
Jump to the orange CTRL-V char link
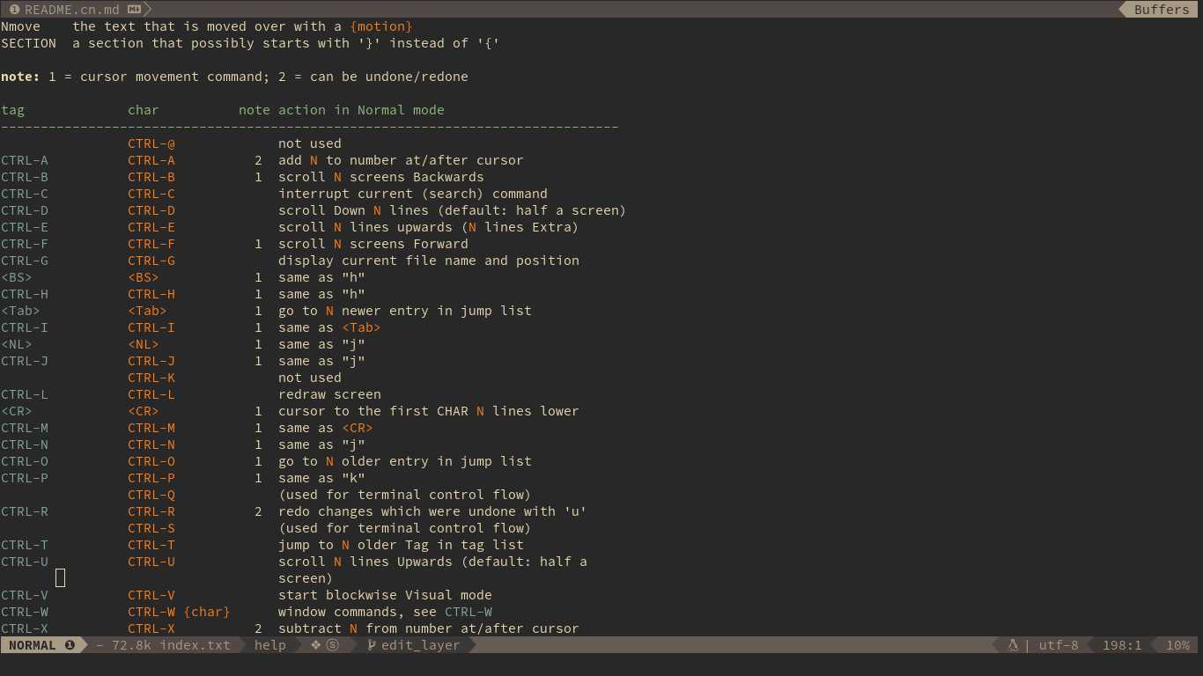151,595
